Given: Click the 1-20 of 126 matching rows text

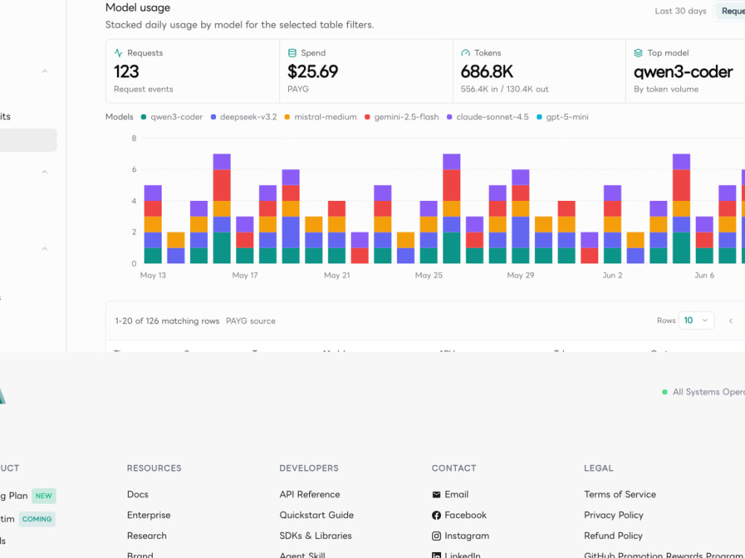Looking at the screenshot, I should tap(167, 321).
